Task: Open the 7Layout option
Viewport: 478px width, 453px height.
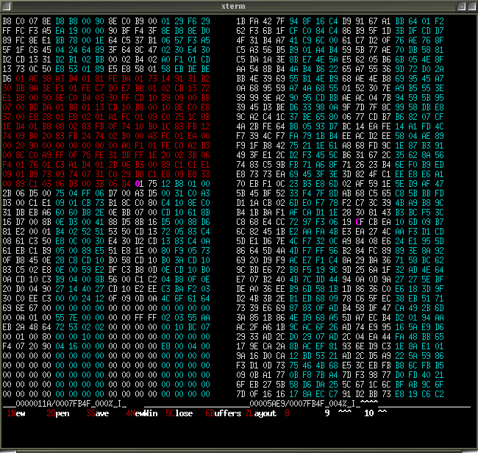Action: pos(261,413)
